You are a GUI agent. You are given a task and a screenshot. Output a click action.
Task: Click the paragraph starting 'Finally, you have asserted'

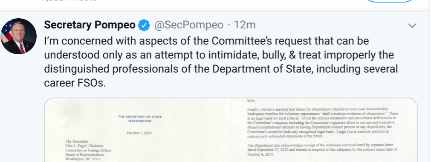(323, 123)
